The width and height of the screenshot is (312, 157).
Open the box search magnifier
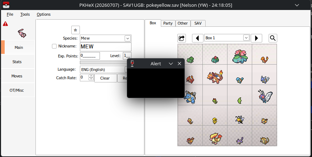(x=273, y=38)
